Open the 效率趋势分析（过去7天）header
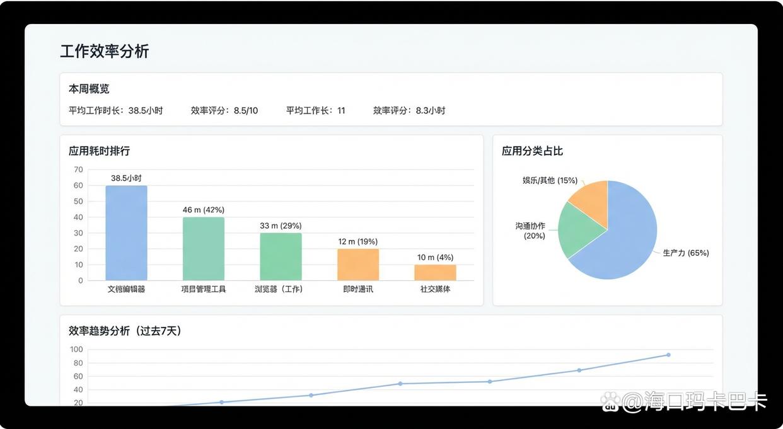This screenshot has width=783, height=429. [124, 331]
